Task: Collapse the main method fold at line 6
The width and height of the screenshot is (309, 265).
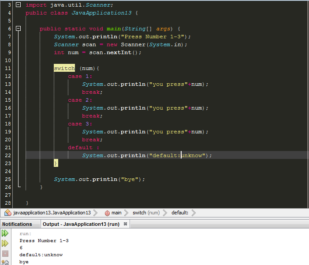Action: [x=18, y=29]
